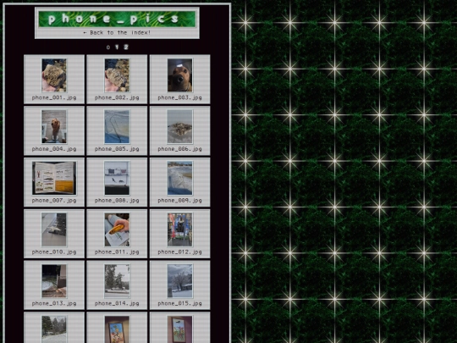Click the 'phone_003.jpg' filename label
457x343 pixels.
179,97
